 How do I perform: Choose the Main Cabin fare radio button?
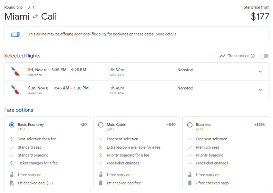pos(101,125)
